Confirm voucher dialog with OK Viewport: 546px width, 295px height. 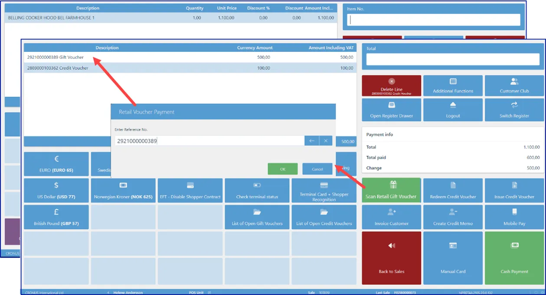[x=283, y=169]
